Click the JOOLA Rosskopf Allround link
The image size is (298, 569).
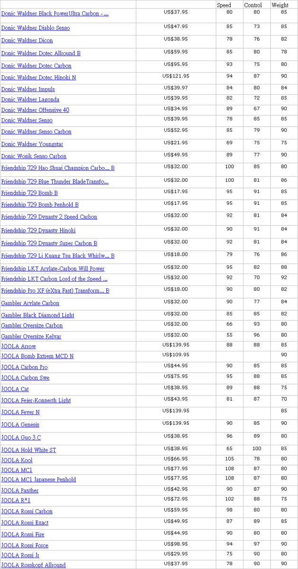point(34,565)
